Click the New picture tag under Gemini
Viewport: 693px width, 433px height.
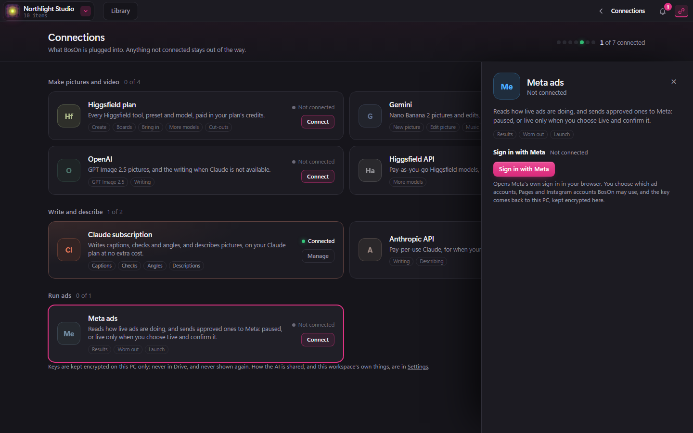coord(407,127)
